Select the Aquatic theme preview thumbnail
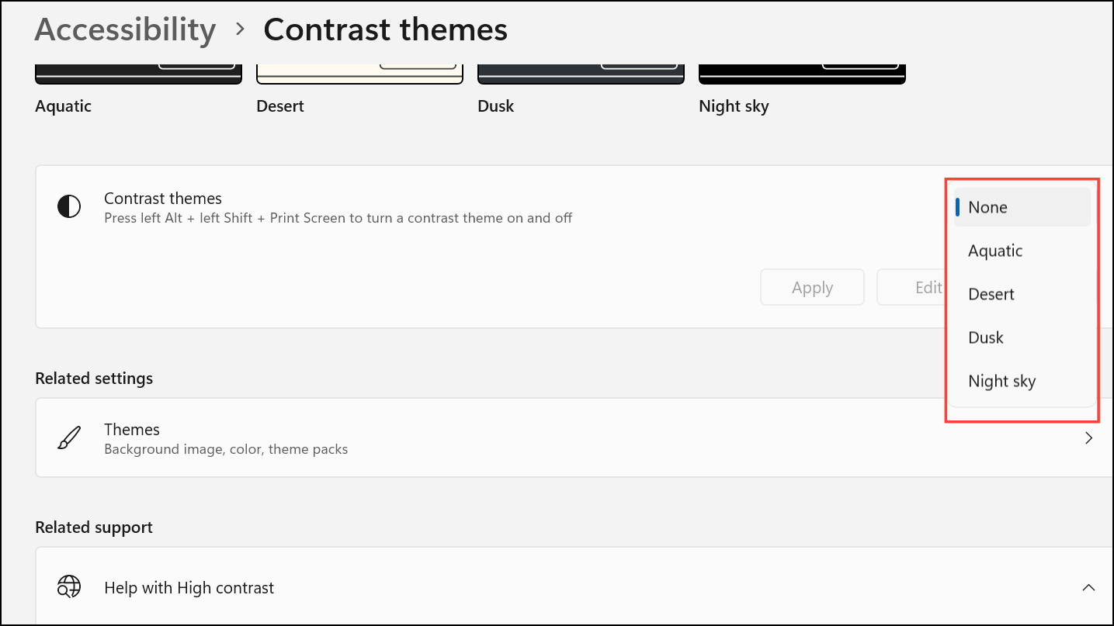The width and height of the screenshot is (1114, 626). click(x=138, y=74)
